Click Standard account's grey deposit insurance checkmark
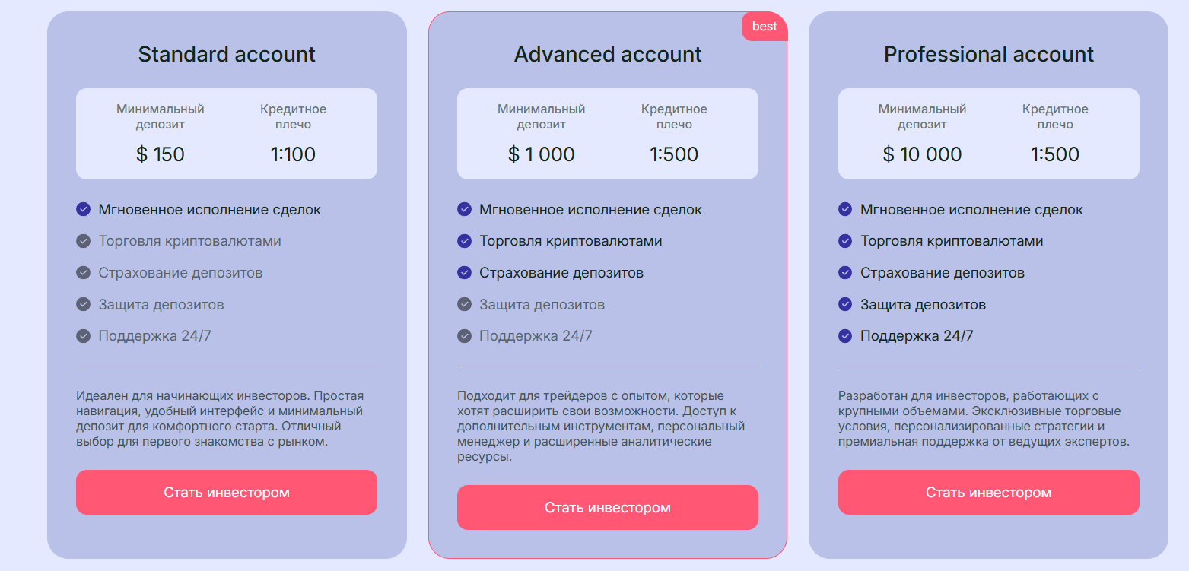Screen dimensions: 1189x571 pos(84,272)
